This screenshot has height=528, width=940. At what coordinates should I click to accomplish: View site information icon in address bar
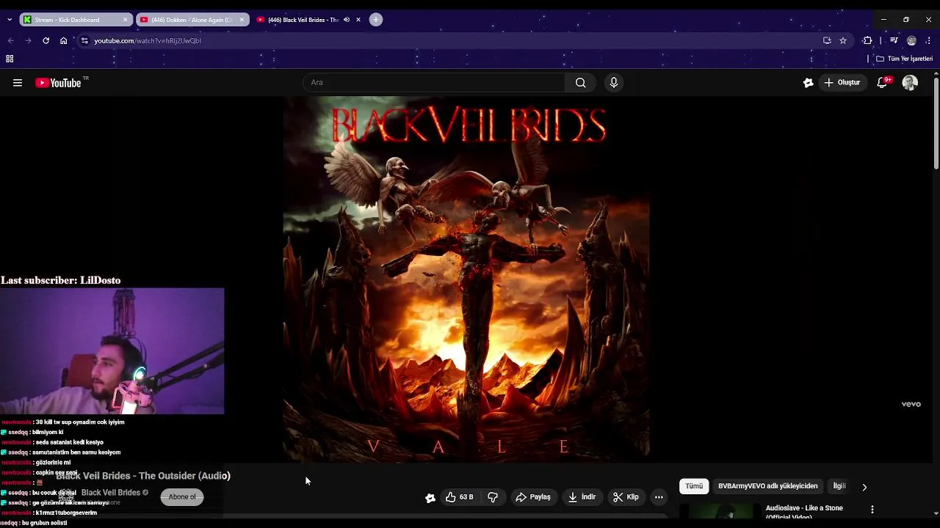[x=84, y=40]
